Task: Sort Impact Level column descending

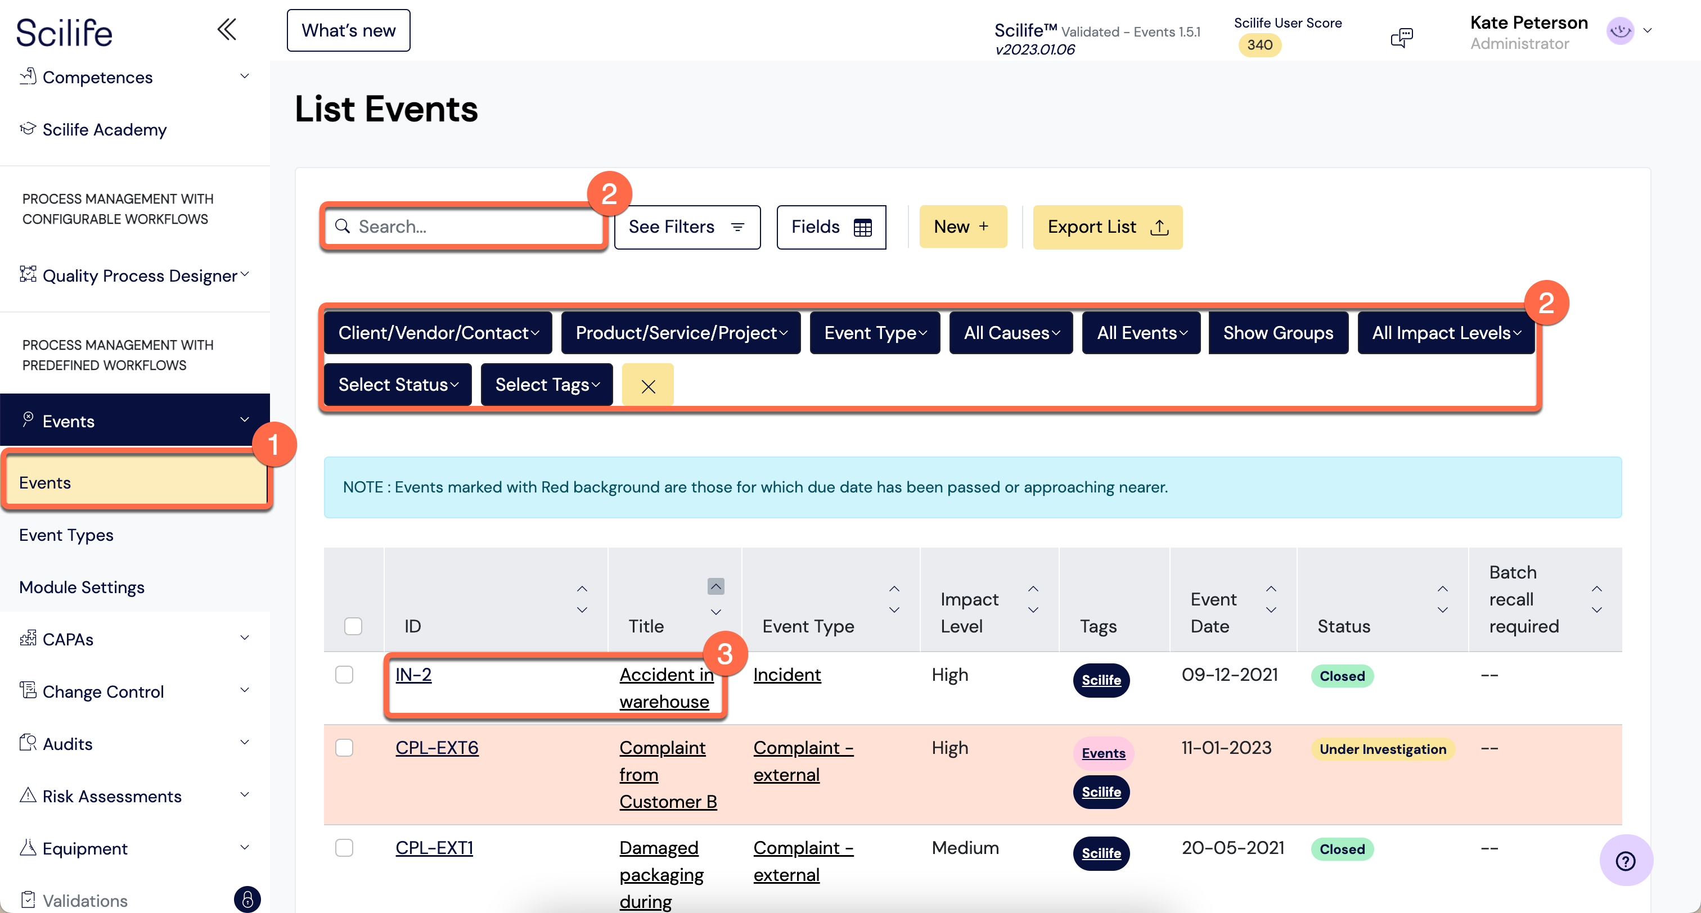Action: tap(1033, 610)
